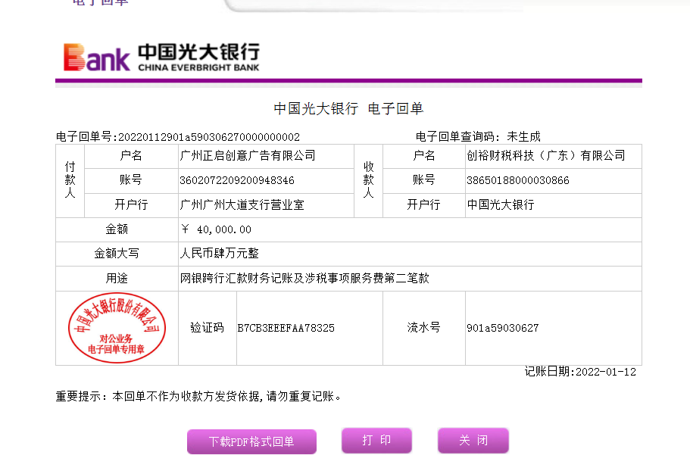
Task: Select posting date 2022-01-12
Action: click(606, 373)
